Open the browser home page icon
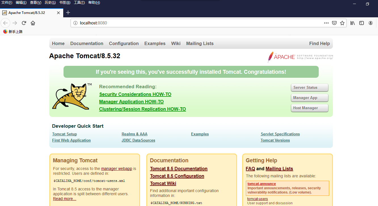Viewport: 378px width, 206px height. (x=33, y=23)
